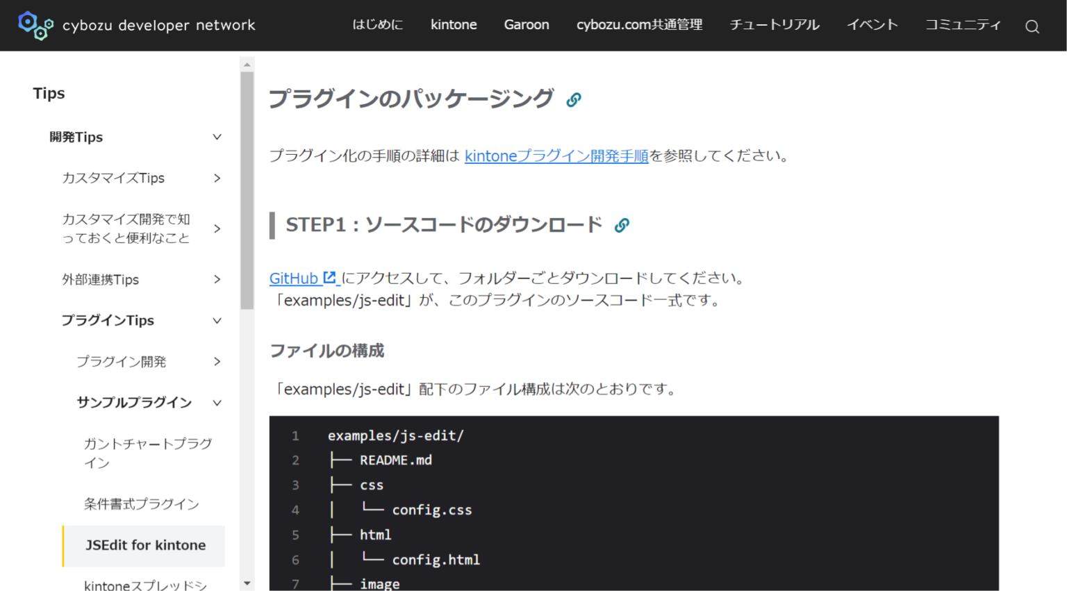Screen dimensions: 1067x591
Task: Select チュートリアル in the navigation bar
Action: pyautogui.click(x=774, y=24)
